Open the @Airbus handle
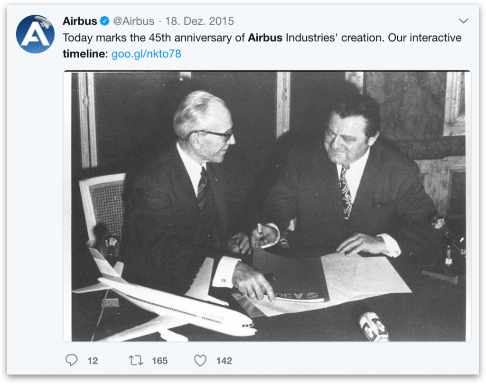486x384 pixels. 133,21
